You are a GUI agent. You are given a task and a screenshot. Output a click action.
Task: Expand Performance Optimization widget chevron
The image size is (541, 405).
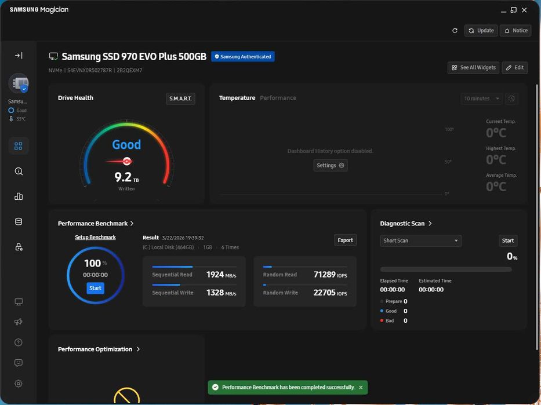click(x=138, y=349)
